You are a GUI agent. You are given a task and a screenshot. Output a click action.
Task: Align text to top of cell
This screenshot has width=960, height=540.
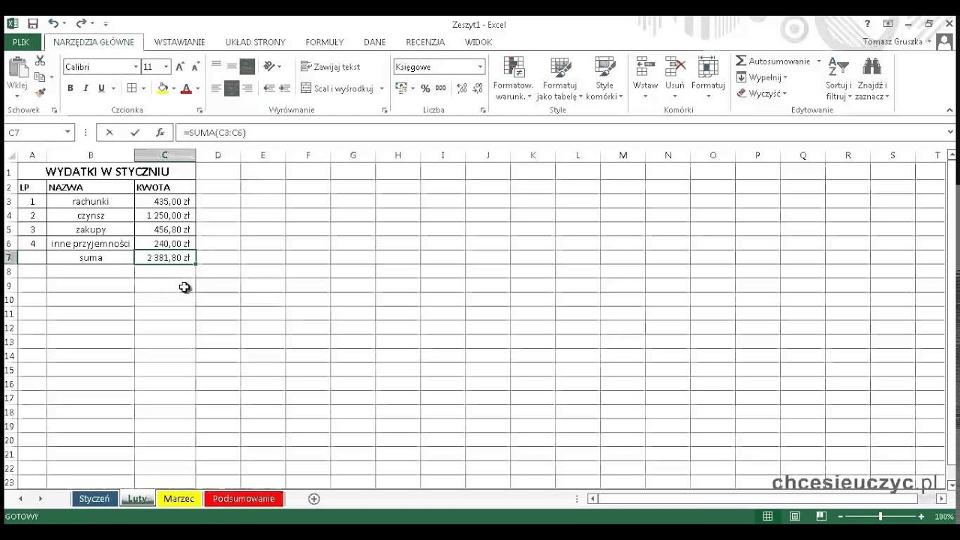click(x=217, y=66)
